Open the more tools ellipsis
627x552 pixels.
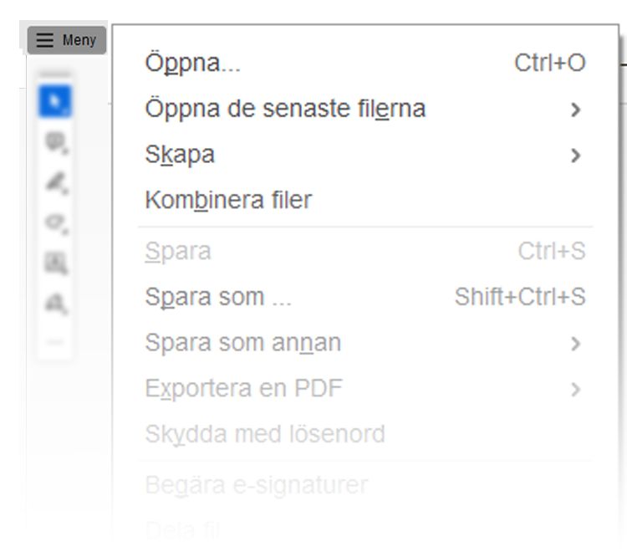(x=55, y=343)
